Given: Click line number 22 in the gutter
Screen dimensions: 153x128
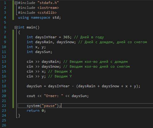Looking at the screenshot, I should point(4,106).
